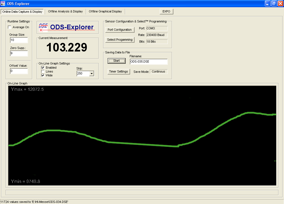Check the Lines option
This screenshot has width=284, height=204.
(x=43, y=71)
